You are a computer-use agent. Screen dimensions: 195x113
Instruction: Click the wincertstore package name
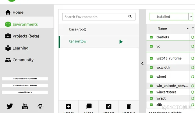point(166,92)
